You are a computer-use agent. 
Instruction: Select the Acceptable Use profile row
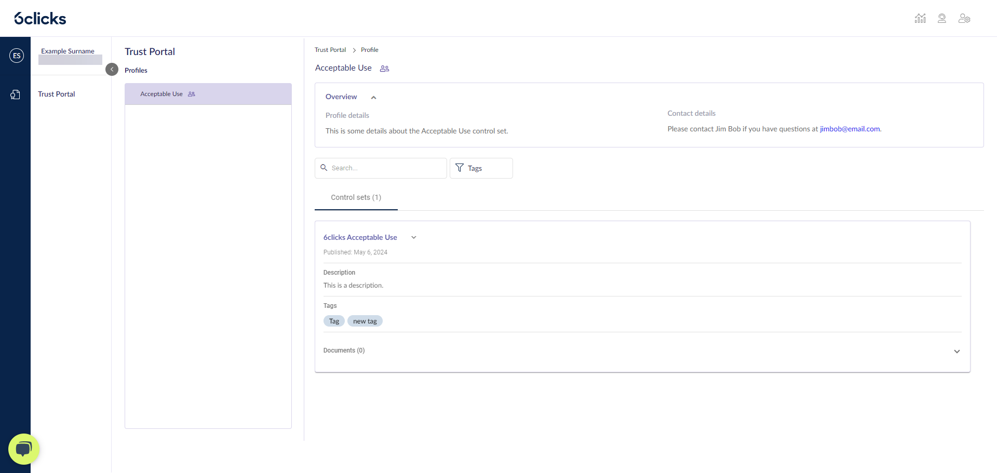(208, 94)
